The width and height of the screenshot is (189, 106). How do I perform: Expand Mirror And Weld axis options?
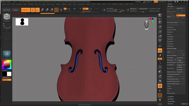tap(183, 55)
